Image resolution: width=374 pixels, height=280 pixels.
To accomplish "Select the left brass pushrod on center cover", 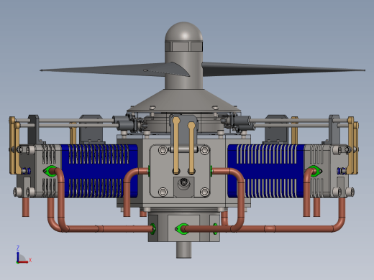I will pyautogui.click(x=176, y=145).
